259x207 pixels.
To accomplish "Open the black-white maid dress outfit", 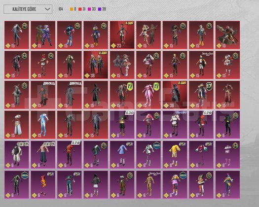I will (175, 125).
